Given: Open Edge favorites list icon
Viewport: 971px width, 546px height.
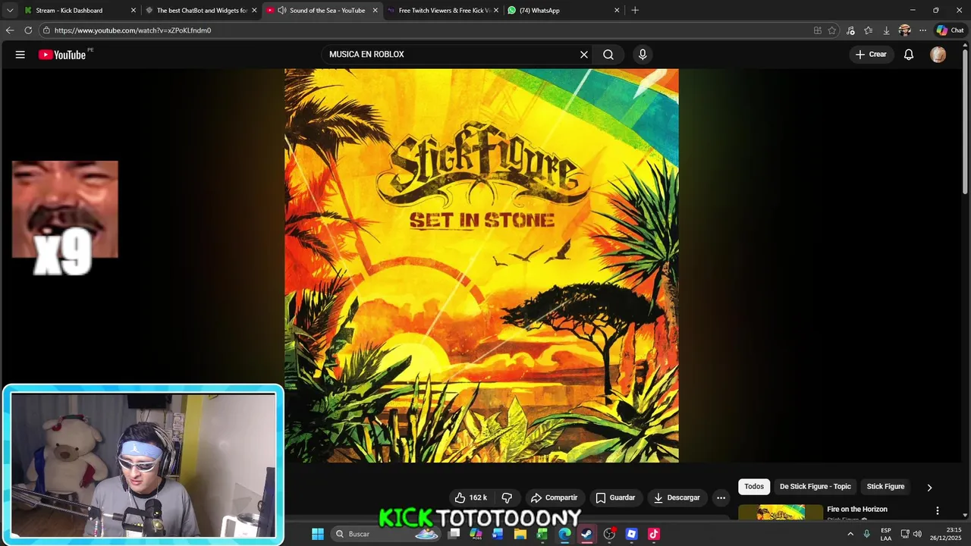Looking at the screenshot, I should [869, 30].
